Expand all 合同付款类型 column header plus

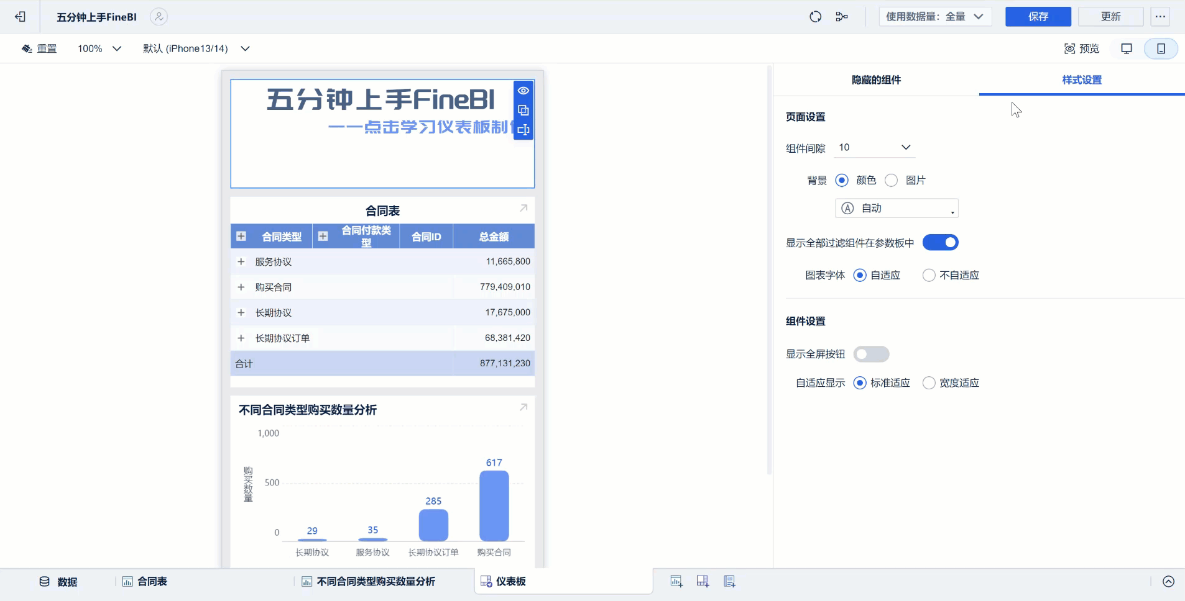pos(323,236)
